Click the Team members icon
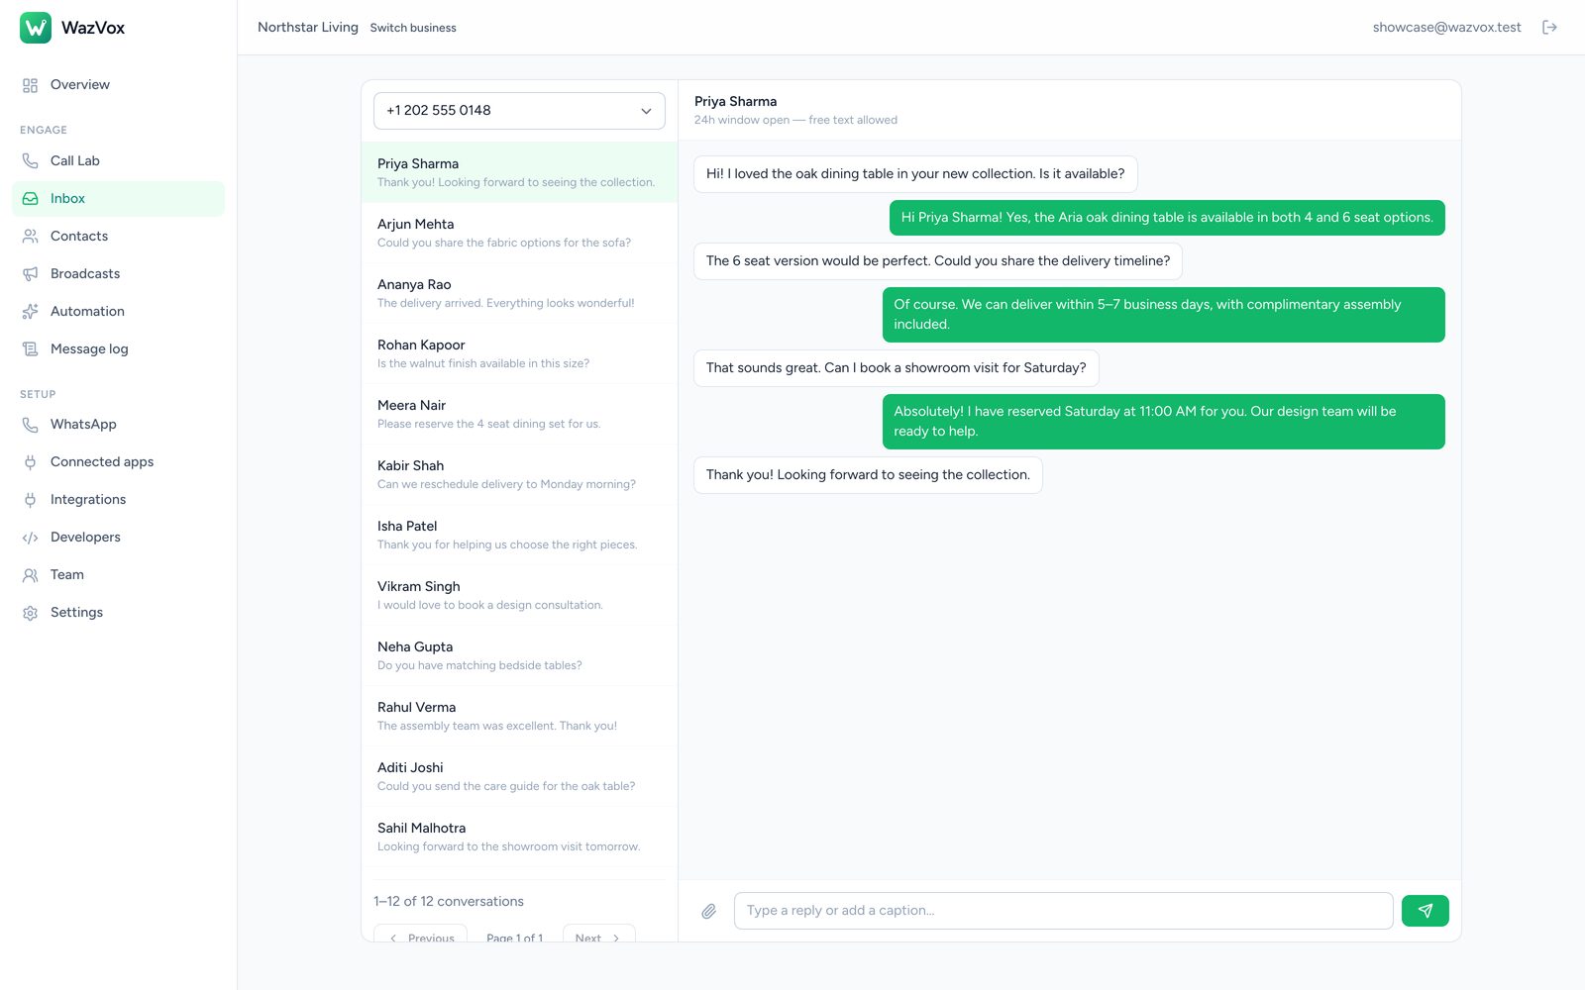This screenshot has width=1585, height=990. click(31, 574)
